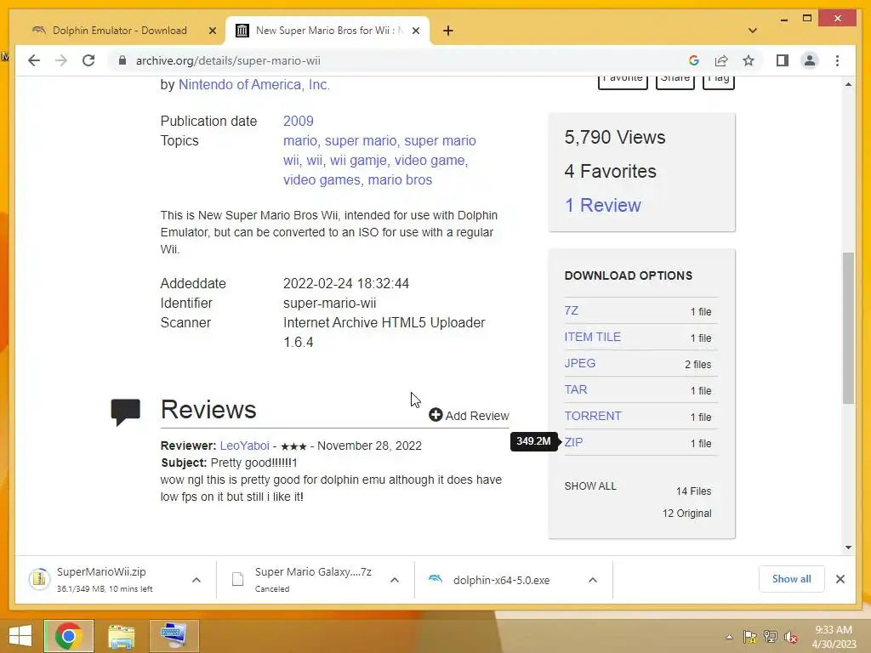
Task: Share this page using the share icon
Action: tap(721, 60)
